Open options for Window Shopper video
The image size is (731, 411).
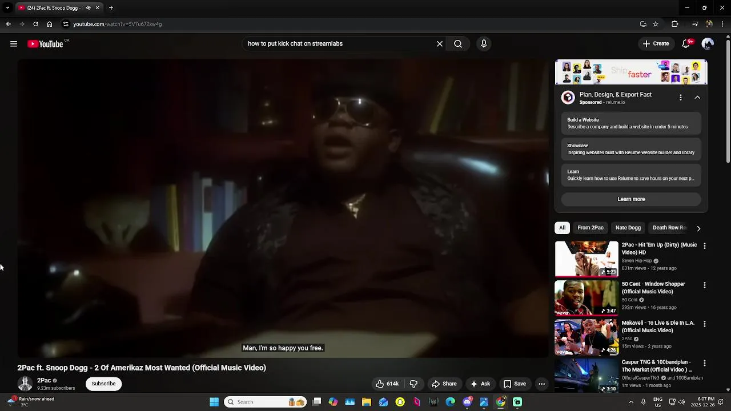(705, 285)
